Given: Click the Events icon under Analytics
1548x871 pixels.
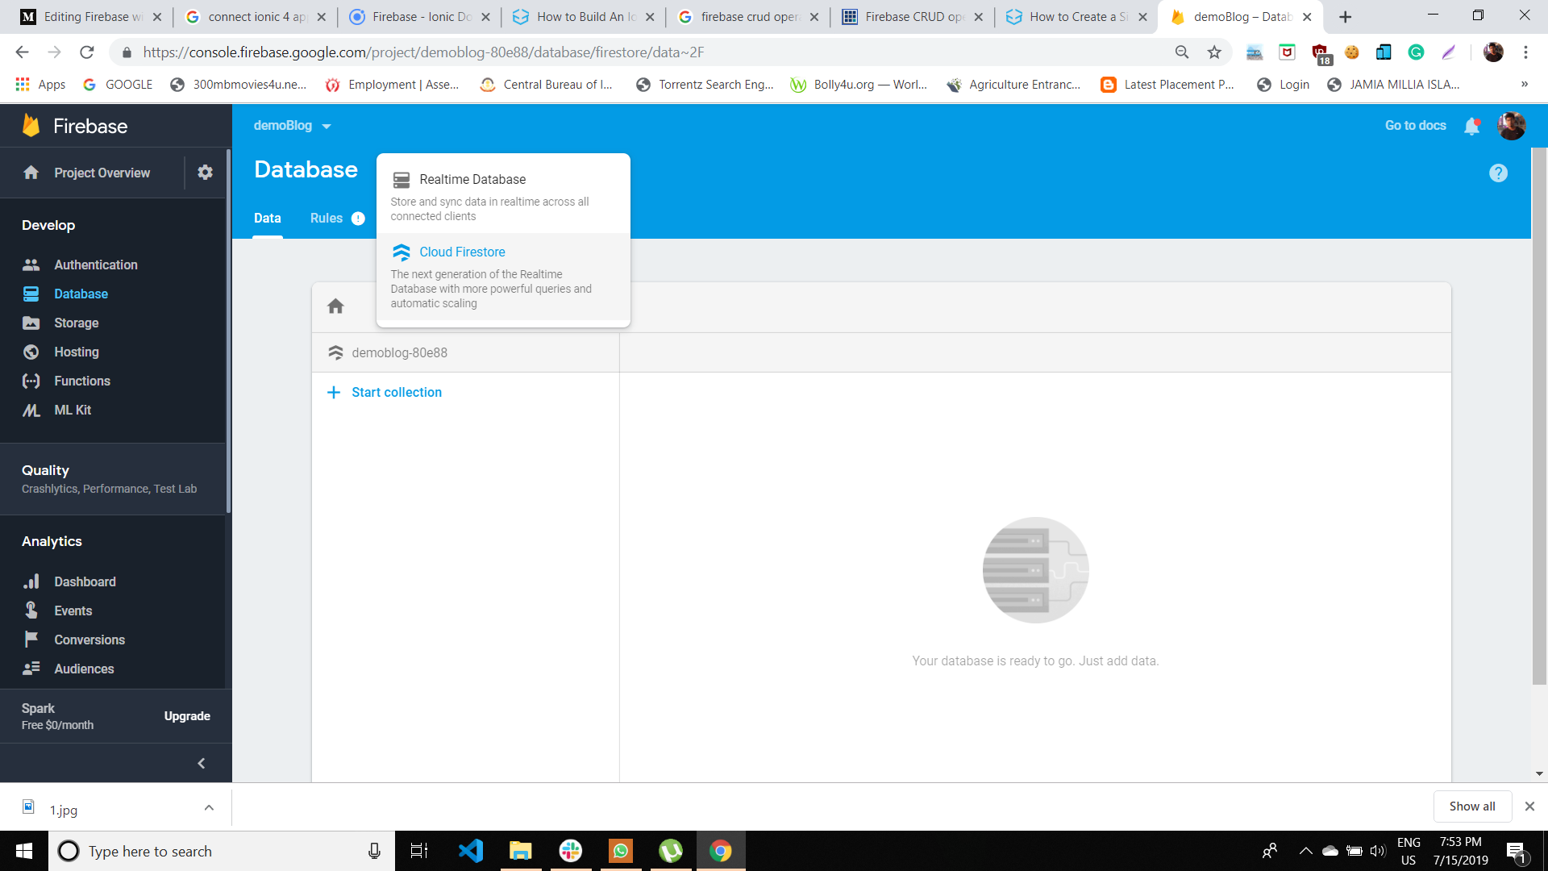Looking at the screenshot, I should coord(31,611).
